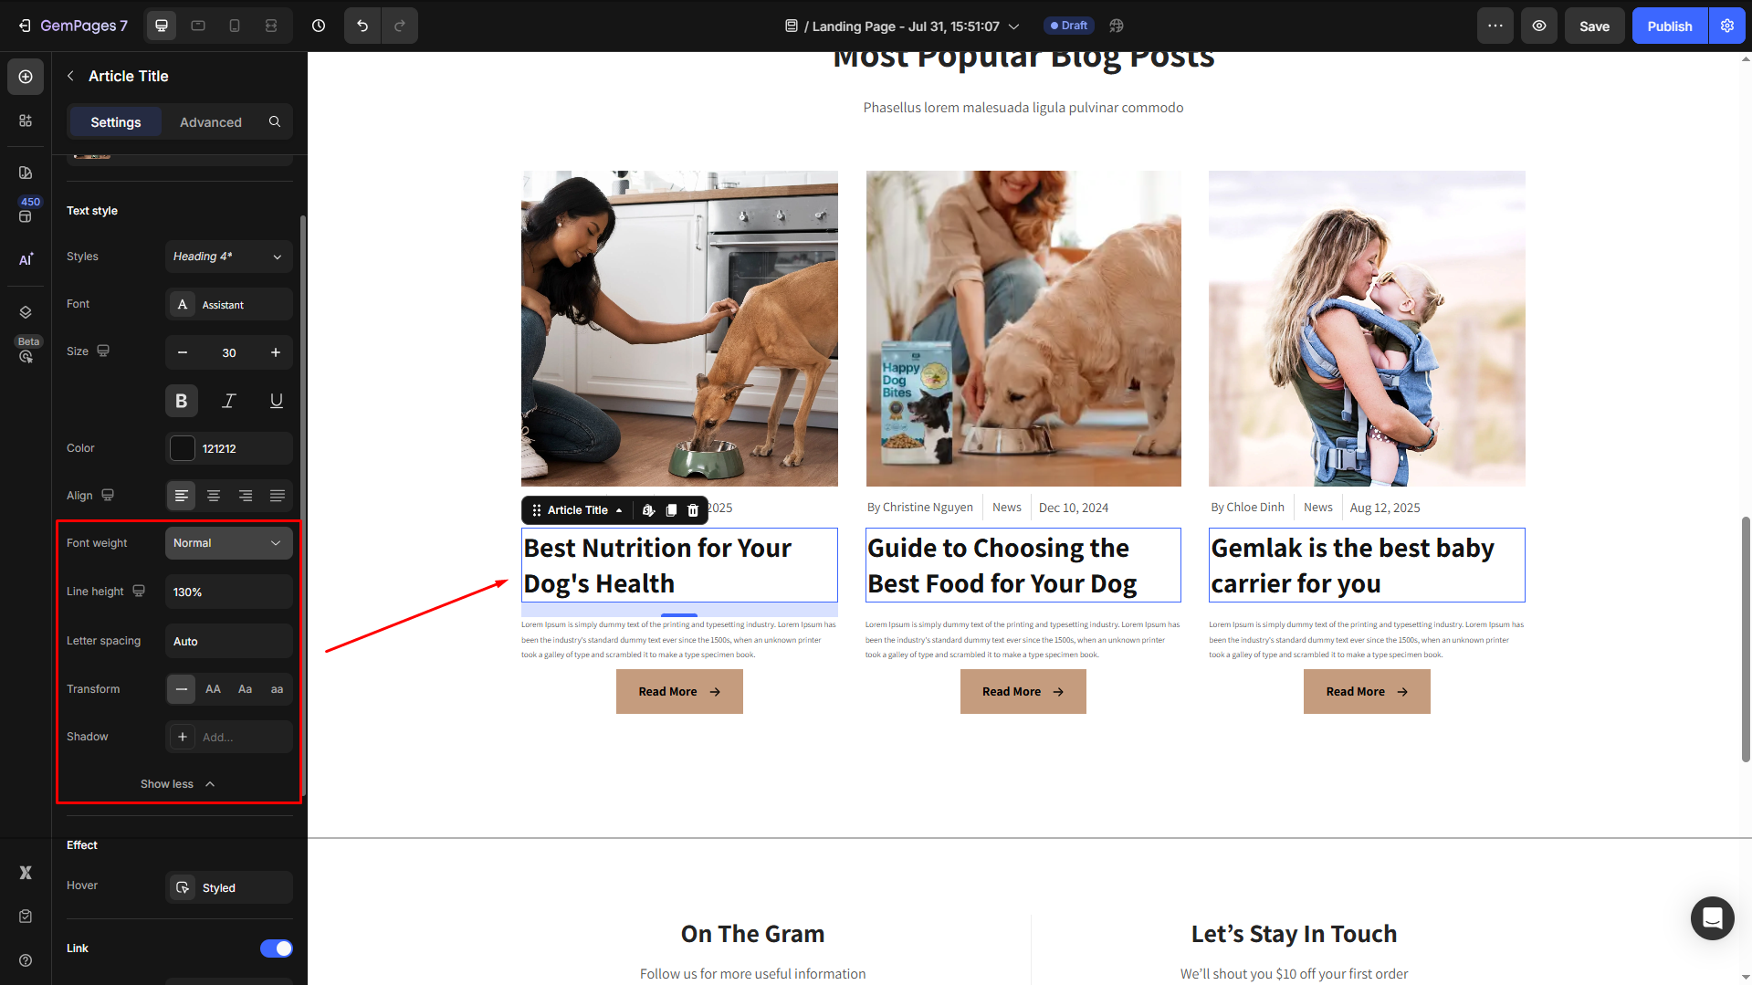The height and width of the screenshot is (985, 1752).
Task: Open the Hover effect Styled selector
Action: coord(229,888)
